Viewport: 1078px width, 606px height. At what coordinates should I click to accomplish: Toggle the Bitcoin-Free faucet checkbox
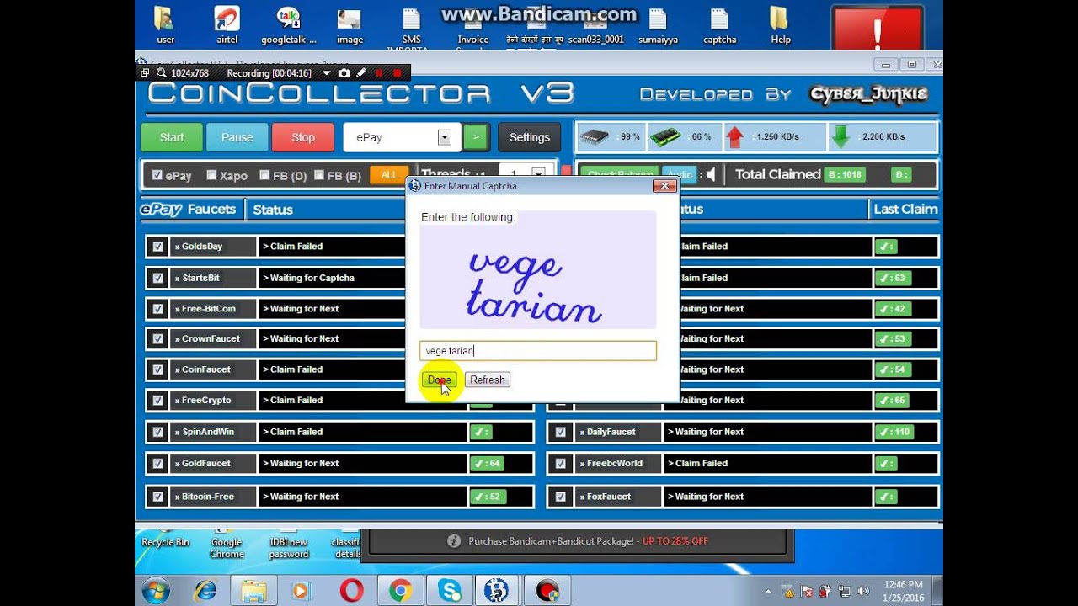[x=157, y=497]
